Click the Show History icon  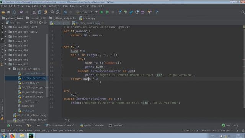(137, 12)
